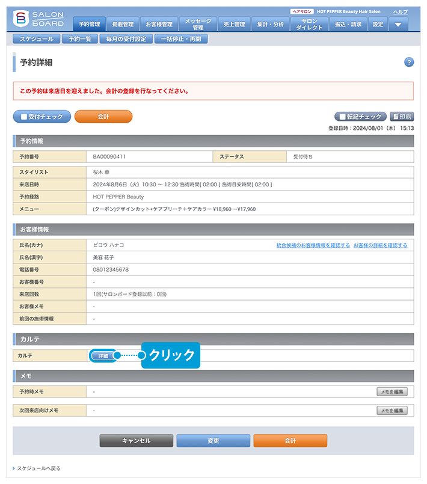Tick the 受付チェック checkbox button
The width and height of the screenshot is (427, 484).
[42, 117]
